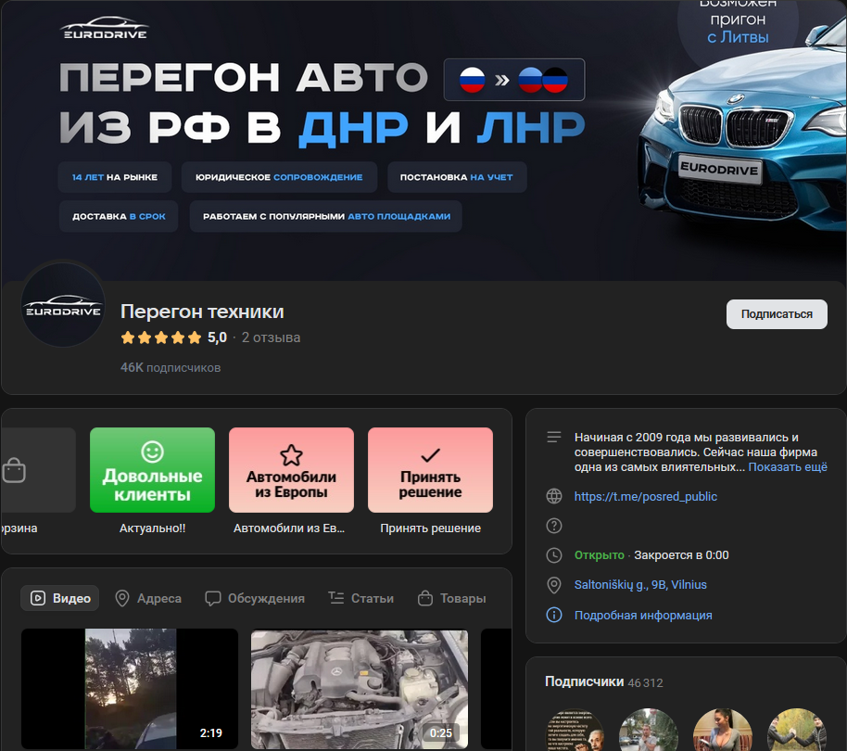Open the t.me/posred_public link
The width and height of the screenshot is (847, 751).
(646, 497)
